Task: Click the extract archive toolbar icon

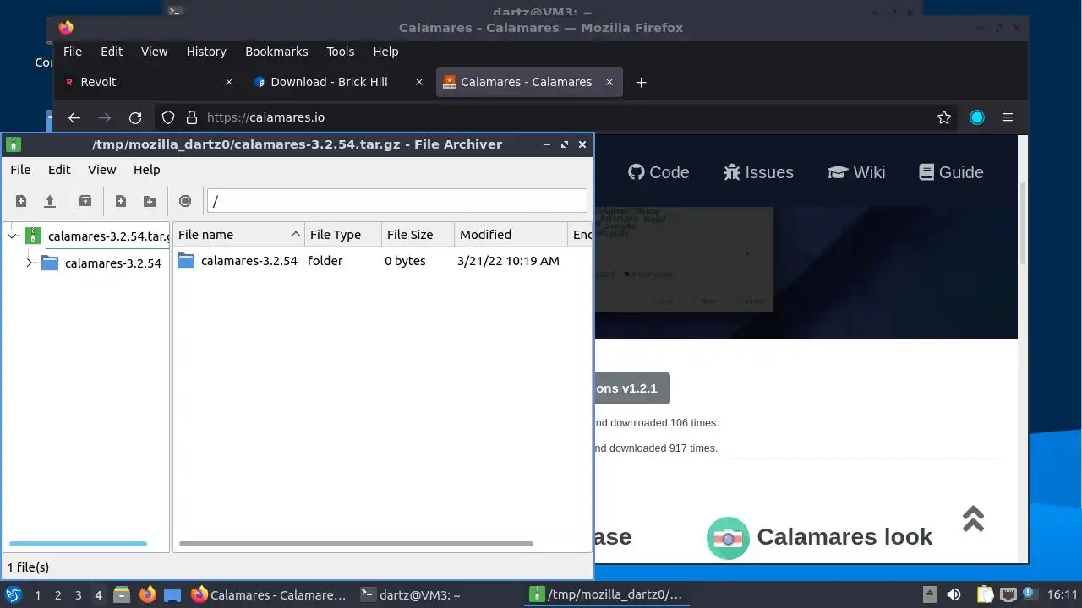Action: click(85, 201)
